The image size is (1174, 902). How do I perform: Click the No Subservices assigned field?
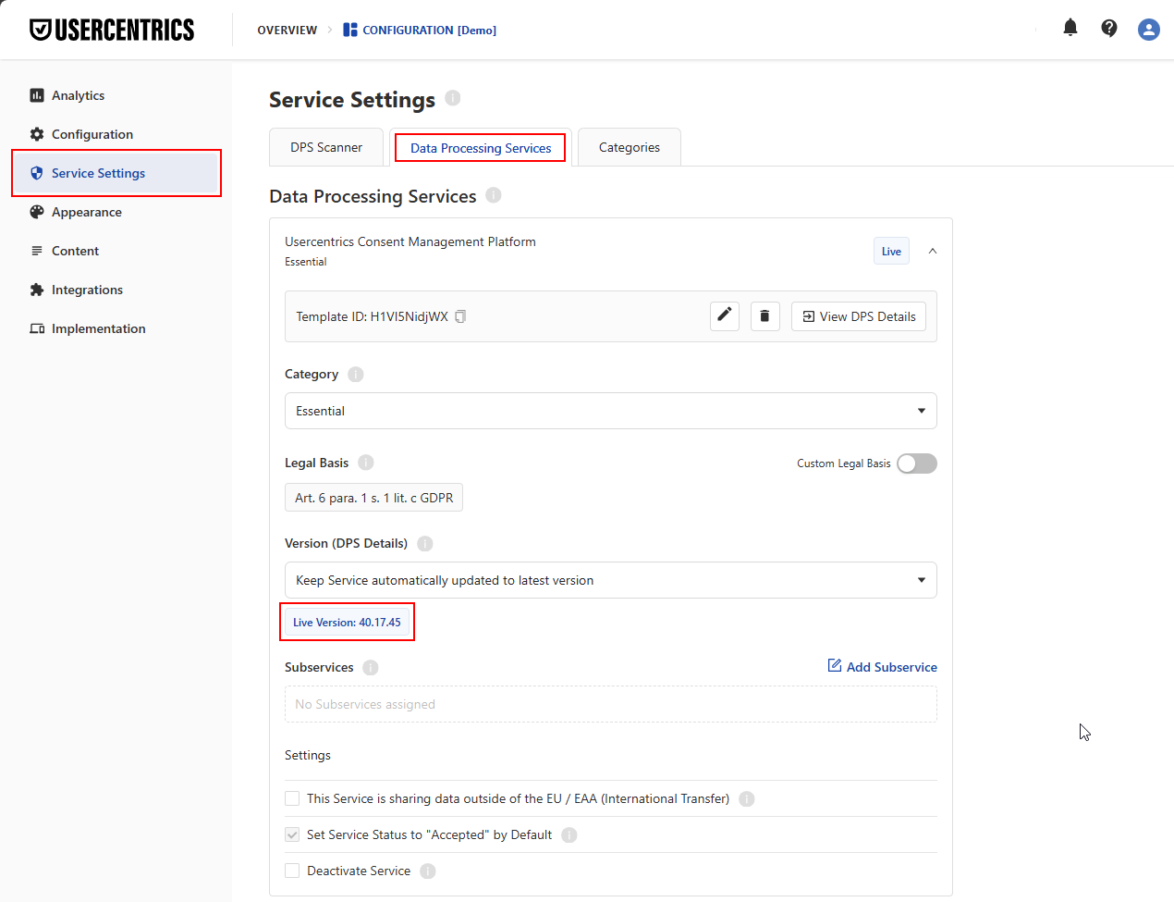[x=611, y=704]
